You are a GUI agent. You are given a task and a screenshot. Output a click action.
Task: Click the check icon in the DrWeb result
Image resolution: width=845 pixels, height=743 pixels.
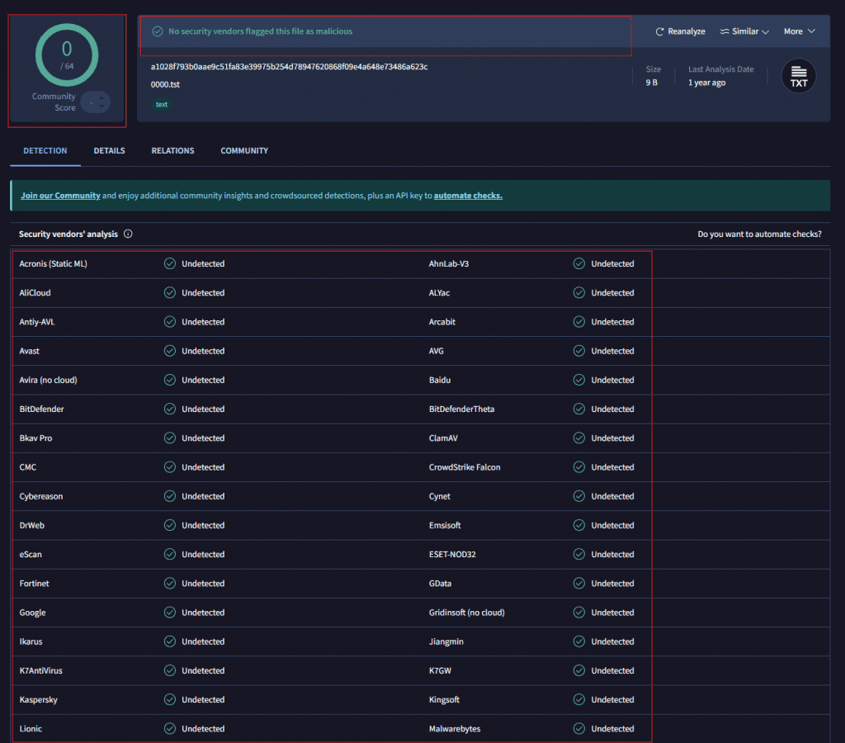[170, 526]
